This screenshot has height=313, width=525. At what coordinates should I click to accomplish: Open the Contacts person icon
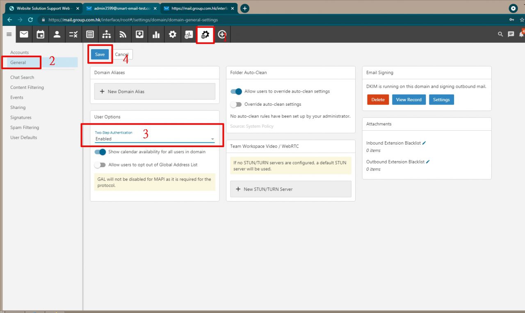pos(57,34)
